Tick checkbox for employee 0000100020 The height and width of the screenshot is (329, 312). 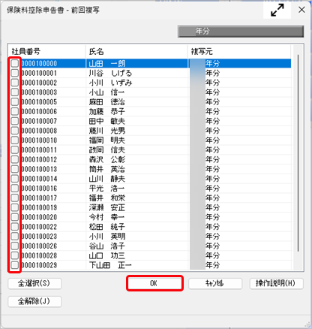pos(15,217)
